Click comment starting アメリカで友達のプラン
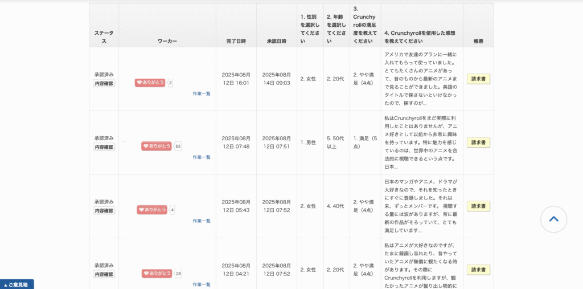The width and height of the screenshot is (583, 289). (x=421, y=79)
